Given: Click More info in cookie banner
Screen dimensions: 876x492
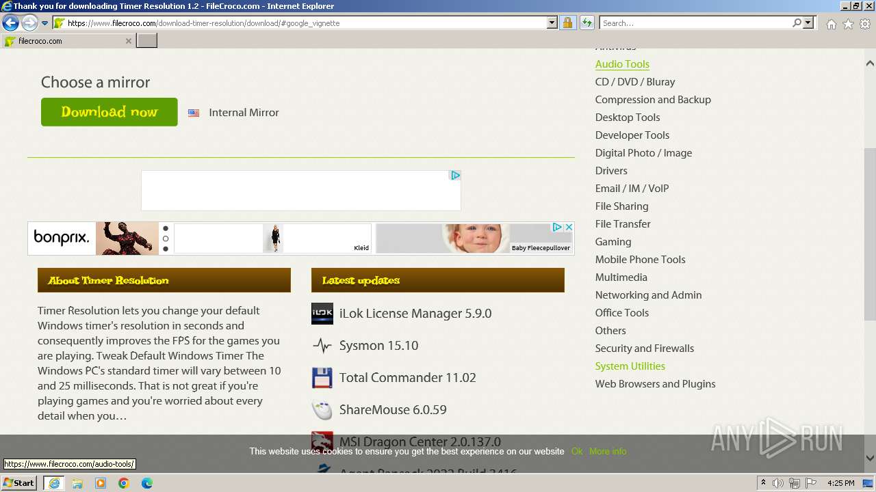Looking at the screenshot, I should (608, 452).
